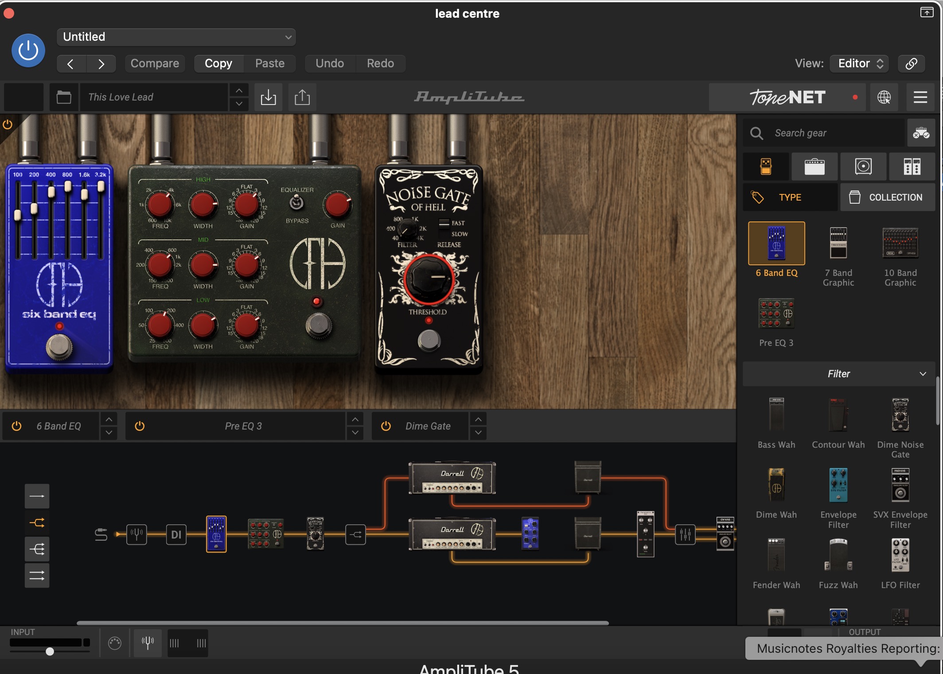Viewport: 943px width, 674px height.
Task: Click the top Darrell amp in chain
Action: coord(452,478)
